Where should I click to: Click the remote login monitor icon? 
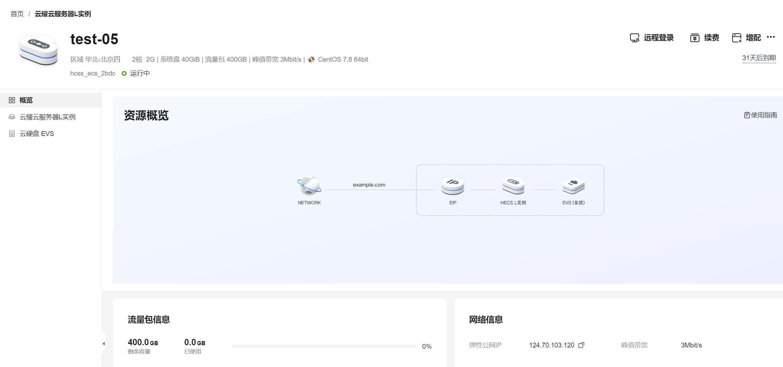point(635,38)
